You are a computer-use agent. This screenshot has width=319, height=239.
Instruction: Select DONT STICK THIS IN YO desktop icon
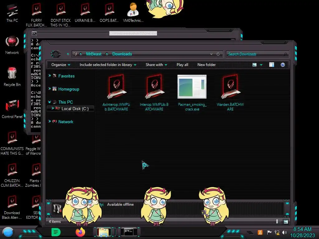tap(61, 15)
